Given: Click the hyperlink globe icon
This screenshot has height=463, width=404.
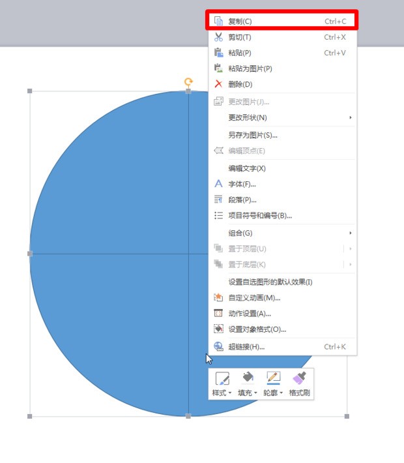Looking at the screenshot, I should [x=218, y=346].
